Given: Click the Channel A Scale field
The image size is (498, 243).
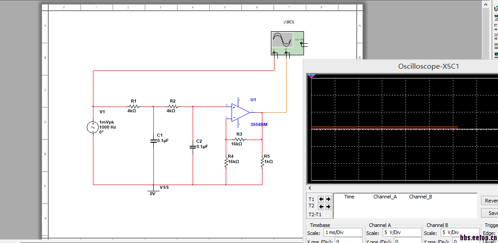Looking at the screenshot, I should tap(401, 233).
